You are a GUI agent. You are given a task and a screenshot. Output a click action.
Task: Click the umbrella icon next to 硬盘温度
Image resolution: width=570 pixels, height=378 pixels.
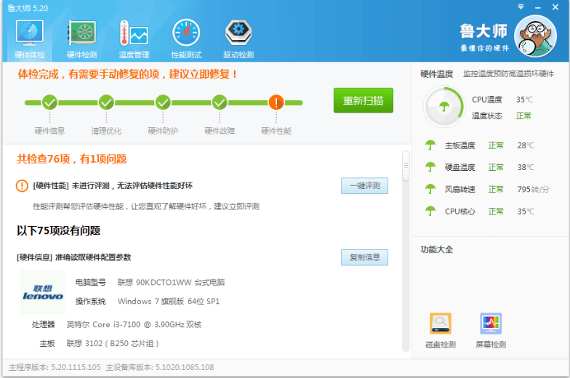tap(430, 167)
